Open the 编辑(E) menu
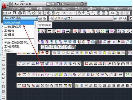 (28, 9)
